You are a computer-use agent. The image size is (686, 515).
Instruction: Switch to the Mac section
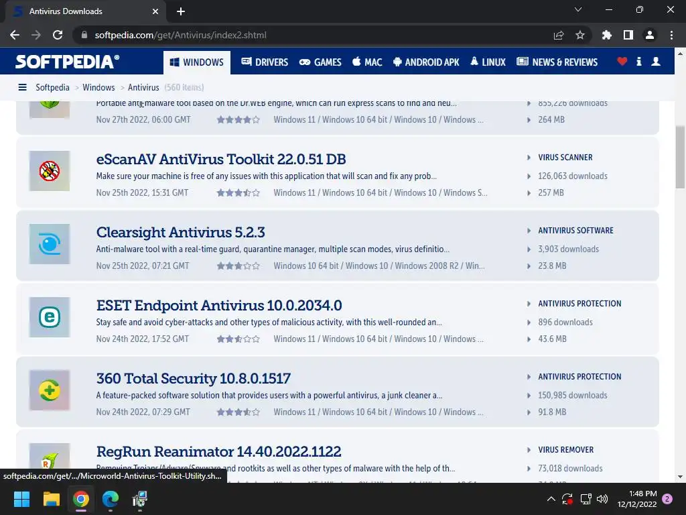(367, 62)
